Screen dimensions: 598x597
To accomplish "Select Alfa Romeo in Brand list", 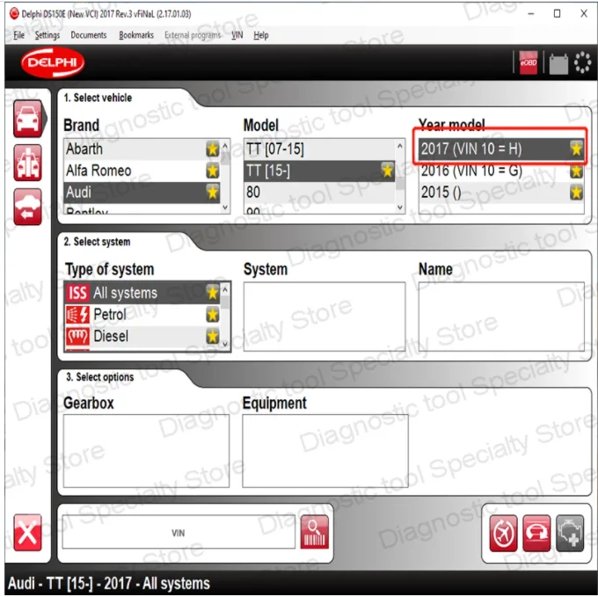I will coord(142,171).
